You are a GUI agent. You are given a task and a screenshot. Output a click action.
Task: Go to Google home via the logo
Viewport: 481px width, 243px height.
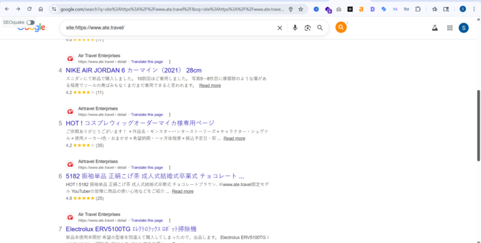31,28
